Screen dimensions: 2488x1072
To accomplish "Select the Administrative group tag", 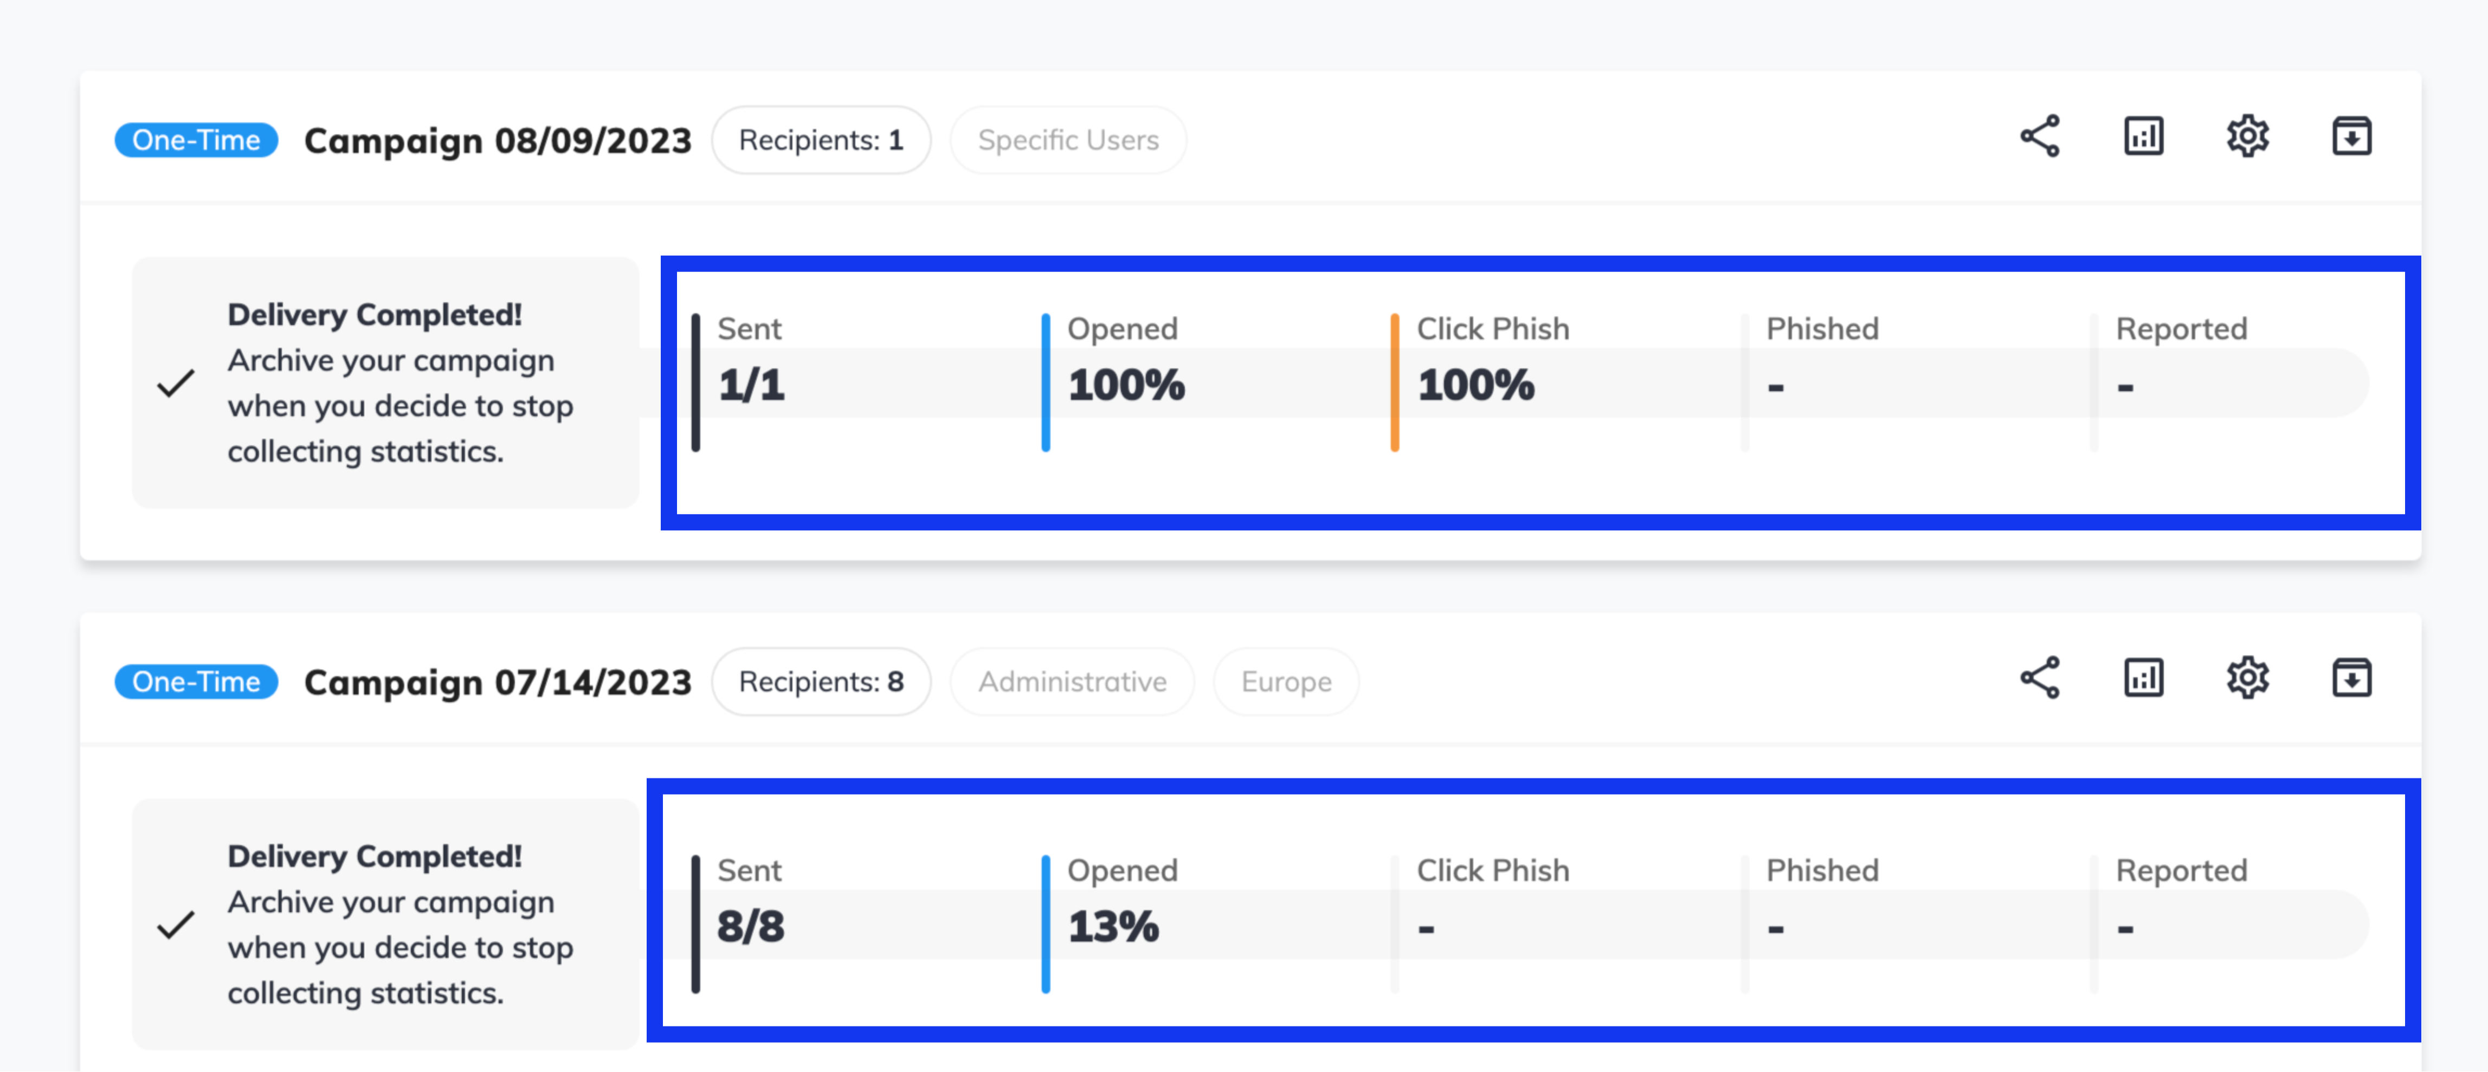I will pyautogui.click(x=1071, y=682).
